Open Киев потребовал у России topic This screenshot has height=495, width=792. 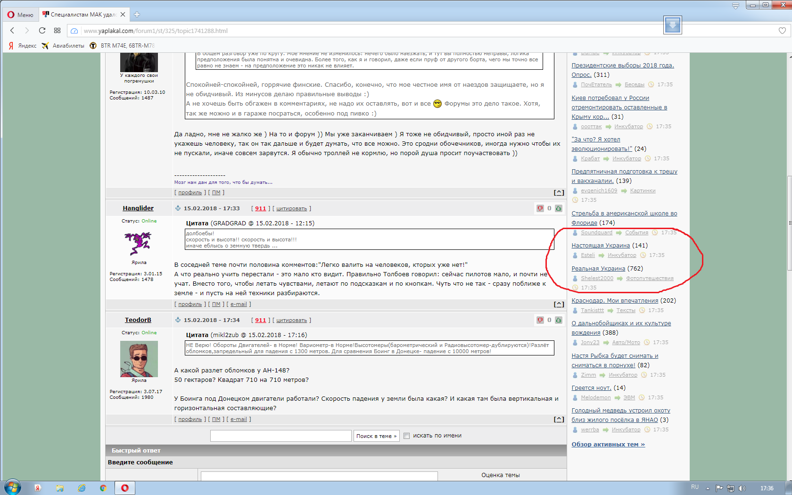point(619,107)
